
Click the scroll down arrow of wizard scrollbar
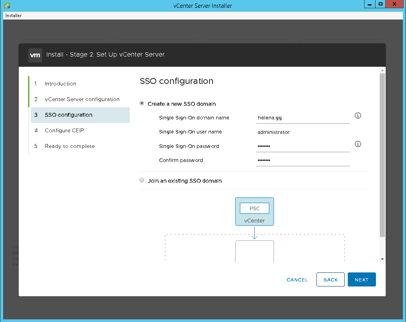point(382,259)
